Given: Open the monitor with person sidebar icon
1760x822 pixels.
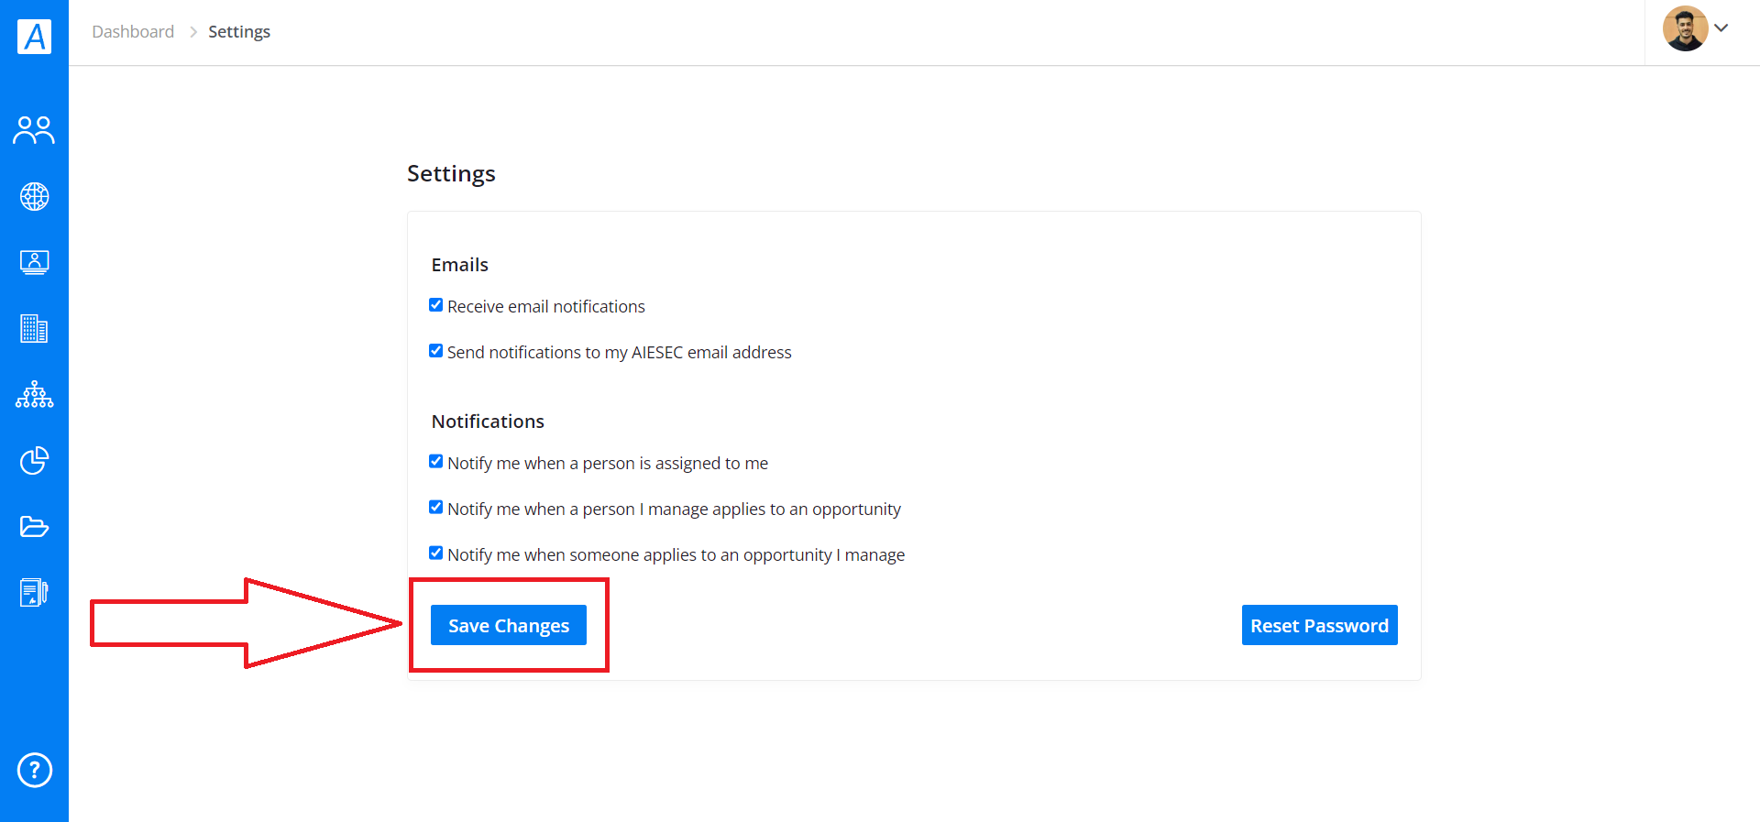Looking at the screenshot, I should (x=34, y=262).
